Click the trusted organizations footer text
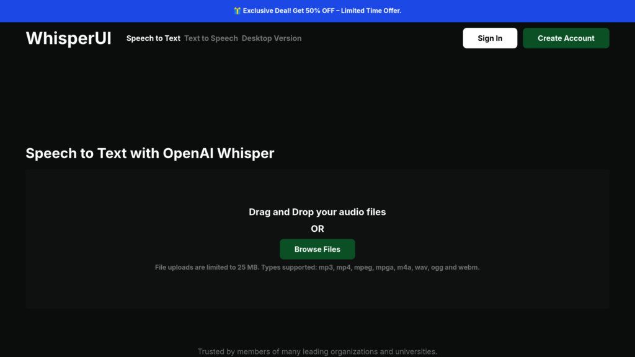635x357 pixels. (x=317, y=350)
